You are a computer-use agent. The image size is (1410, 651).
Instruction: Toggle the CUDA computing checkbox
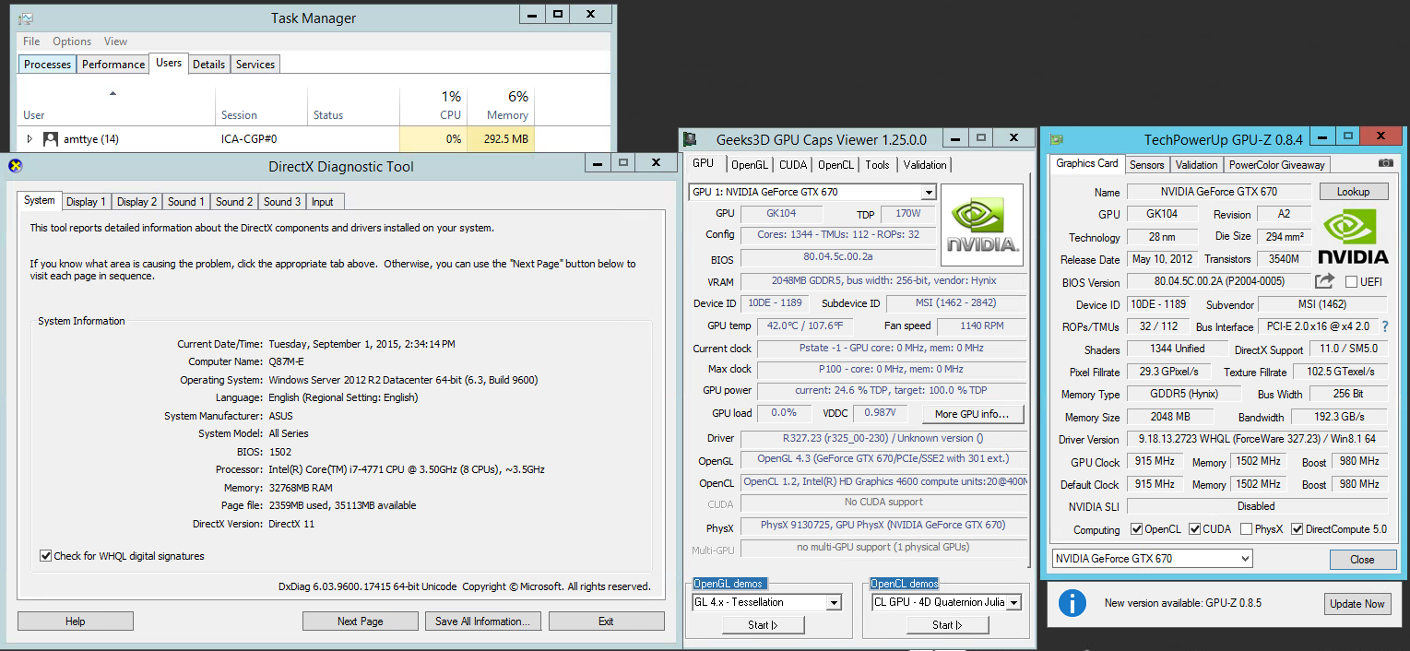click(1194, 529)
